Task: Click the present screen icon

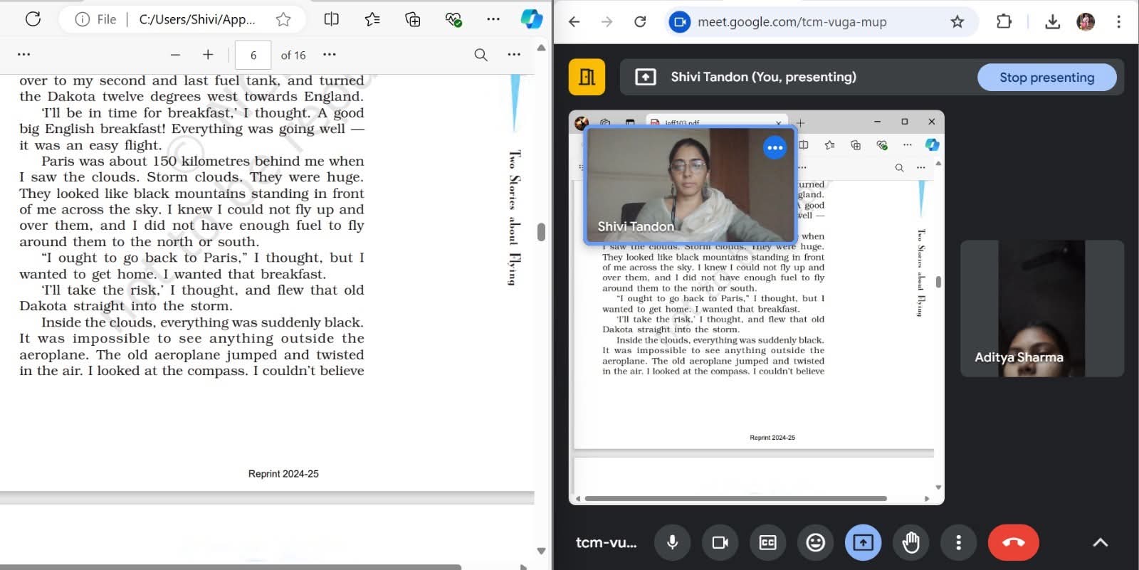Action: coord(863,543)
